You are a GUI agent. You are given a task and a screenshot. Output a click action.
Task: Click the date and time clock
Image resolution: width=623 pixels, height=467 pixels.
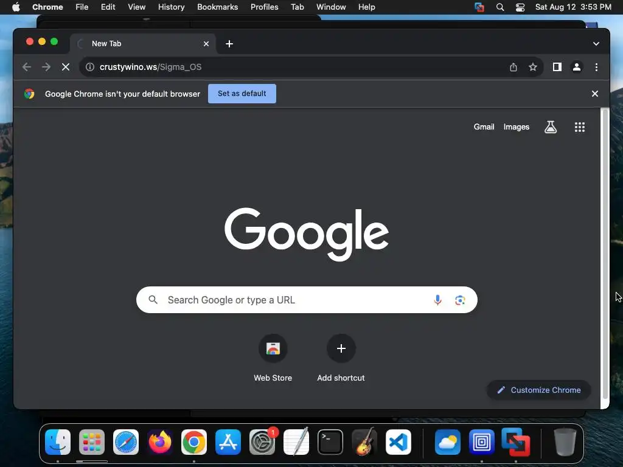pyautogui.click(x=573, y=7)
